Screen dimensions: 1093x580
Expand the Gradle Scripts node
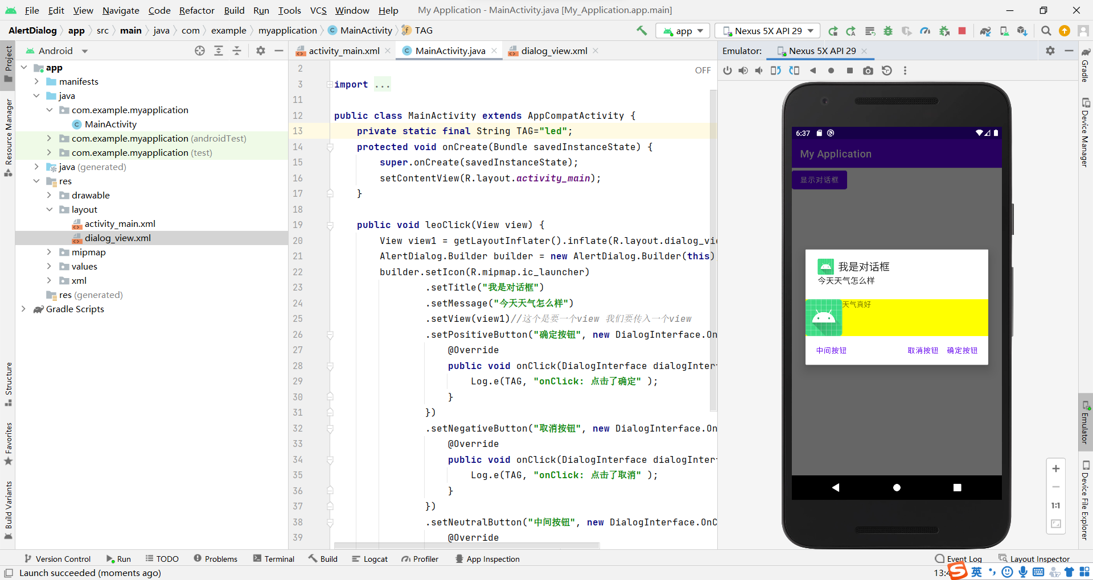click(x=24, y=309)
